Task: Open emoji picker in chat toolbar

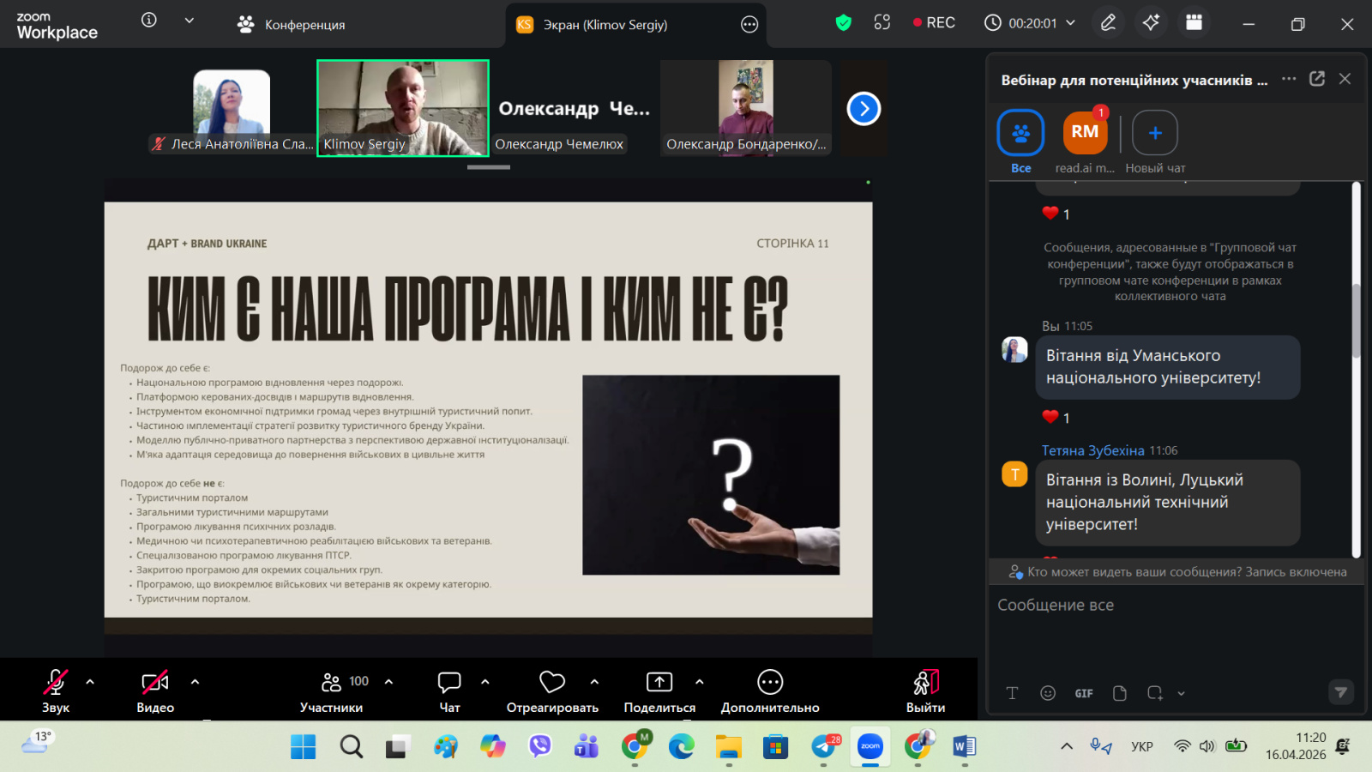Action: tap(1048, 693)
